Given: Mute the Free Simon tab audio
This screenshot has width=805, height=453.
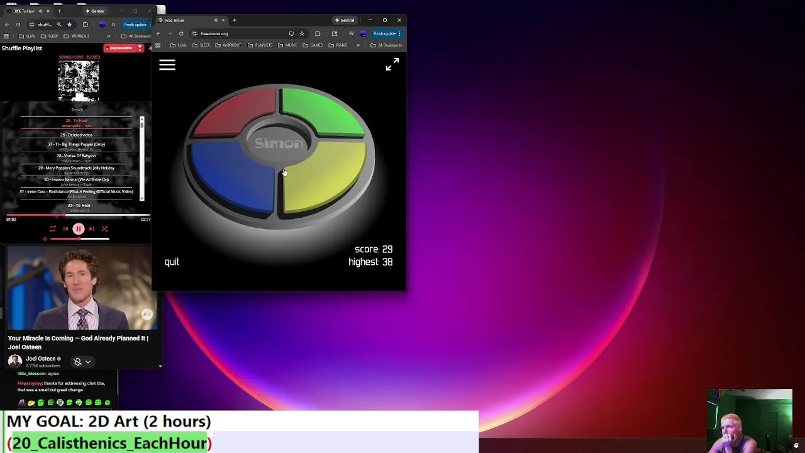Looking at the screenshot, I should pos(215,20).
